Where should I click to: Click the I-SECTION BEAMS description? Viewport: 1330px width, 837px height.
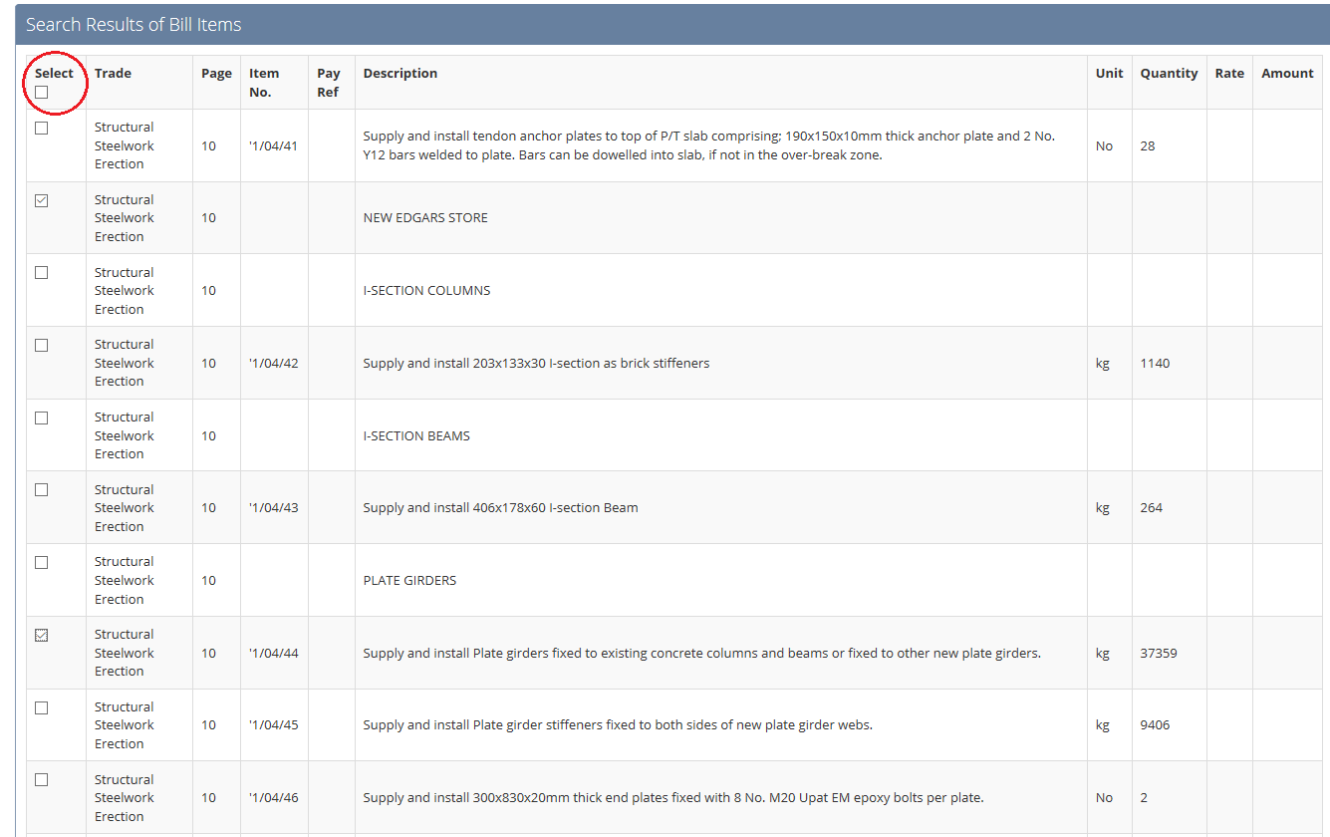click(416, 435)
